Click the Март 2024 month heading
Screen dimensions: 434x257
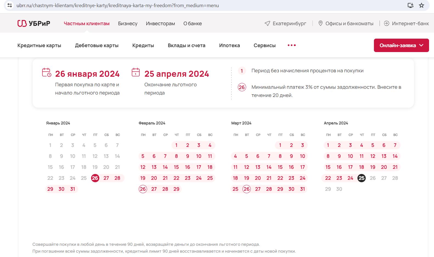pyautogui.click(x=241, y=123)
